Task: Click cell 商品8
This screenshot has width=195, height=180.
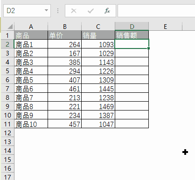Action: pyautogui.click(x=31, y=106)
